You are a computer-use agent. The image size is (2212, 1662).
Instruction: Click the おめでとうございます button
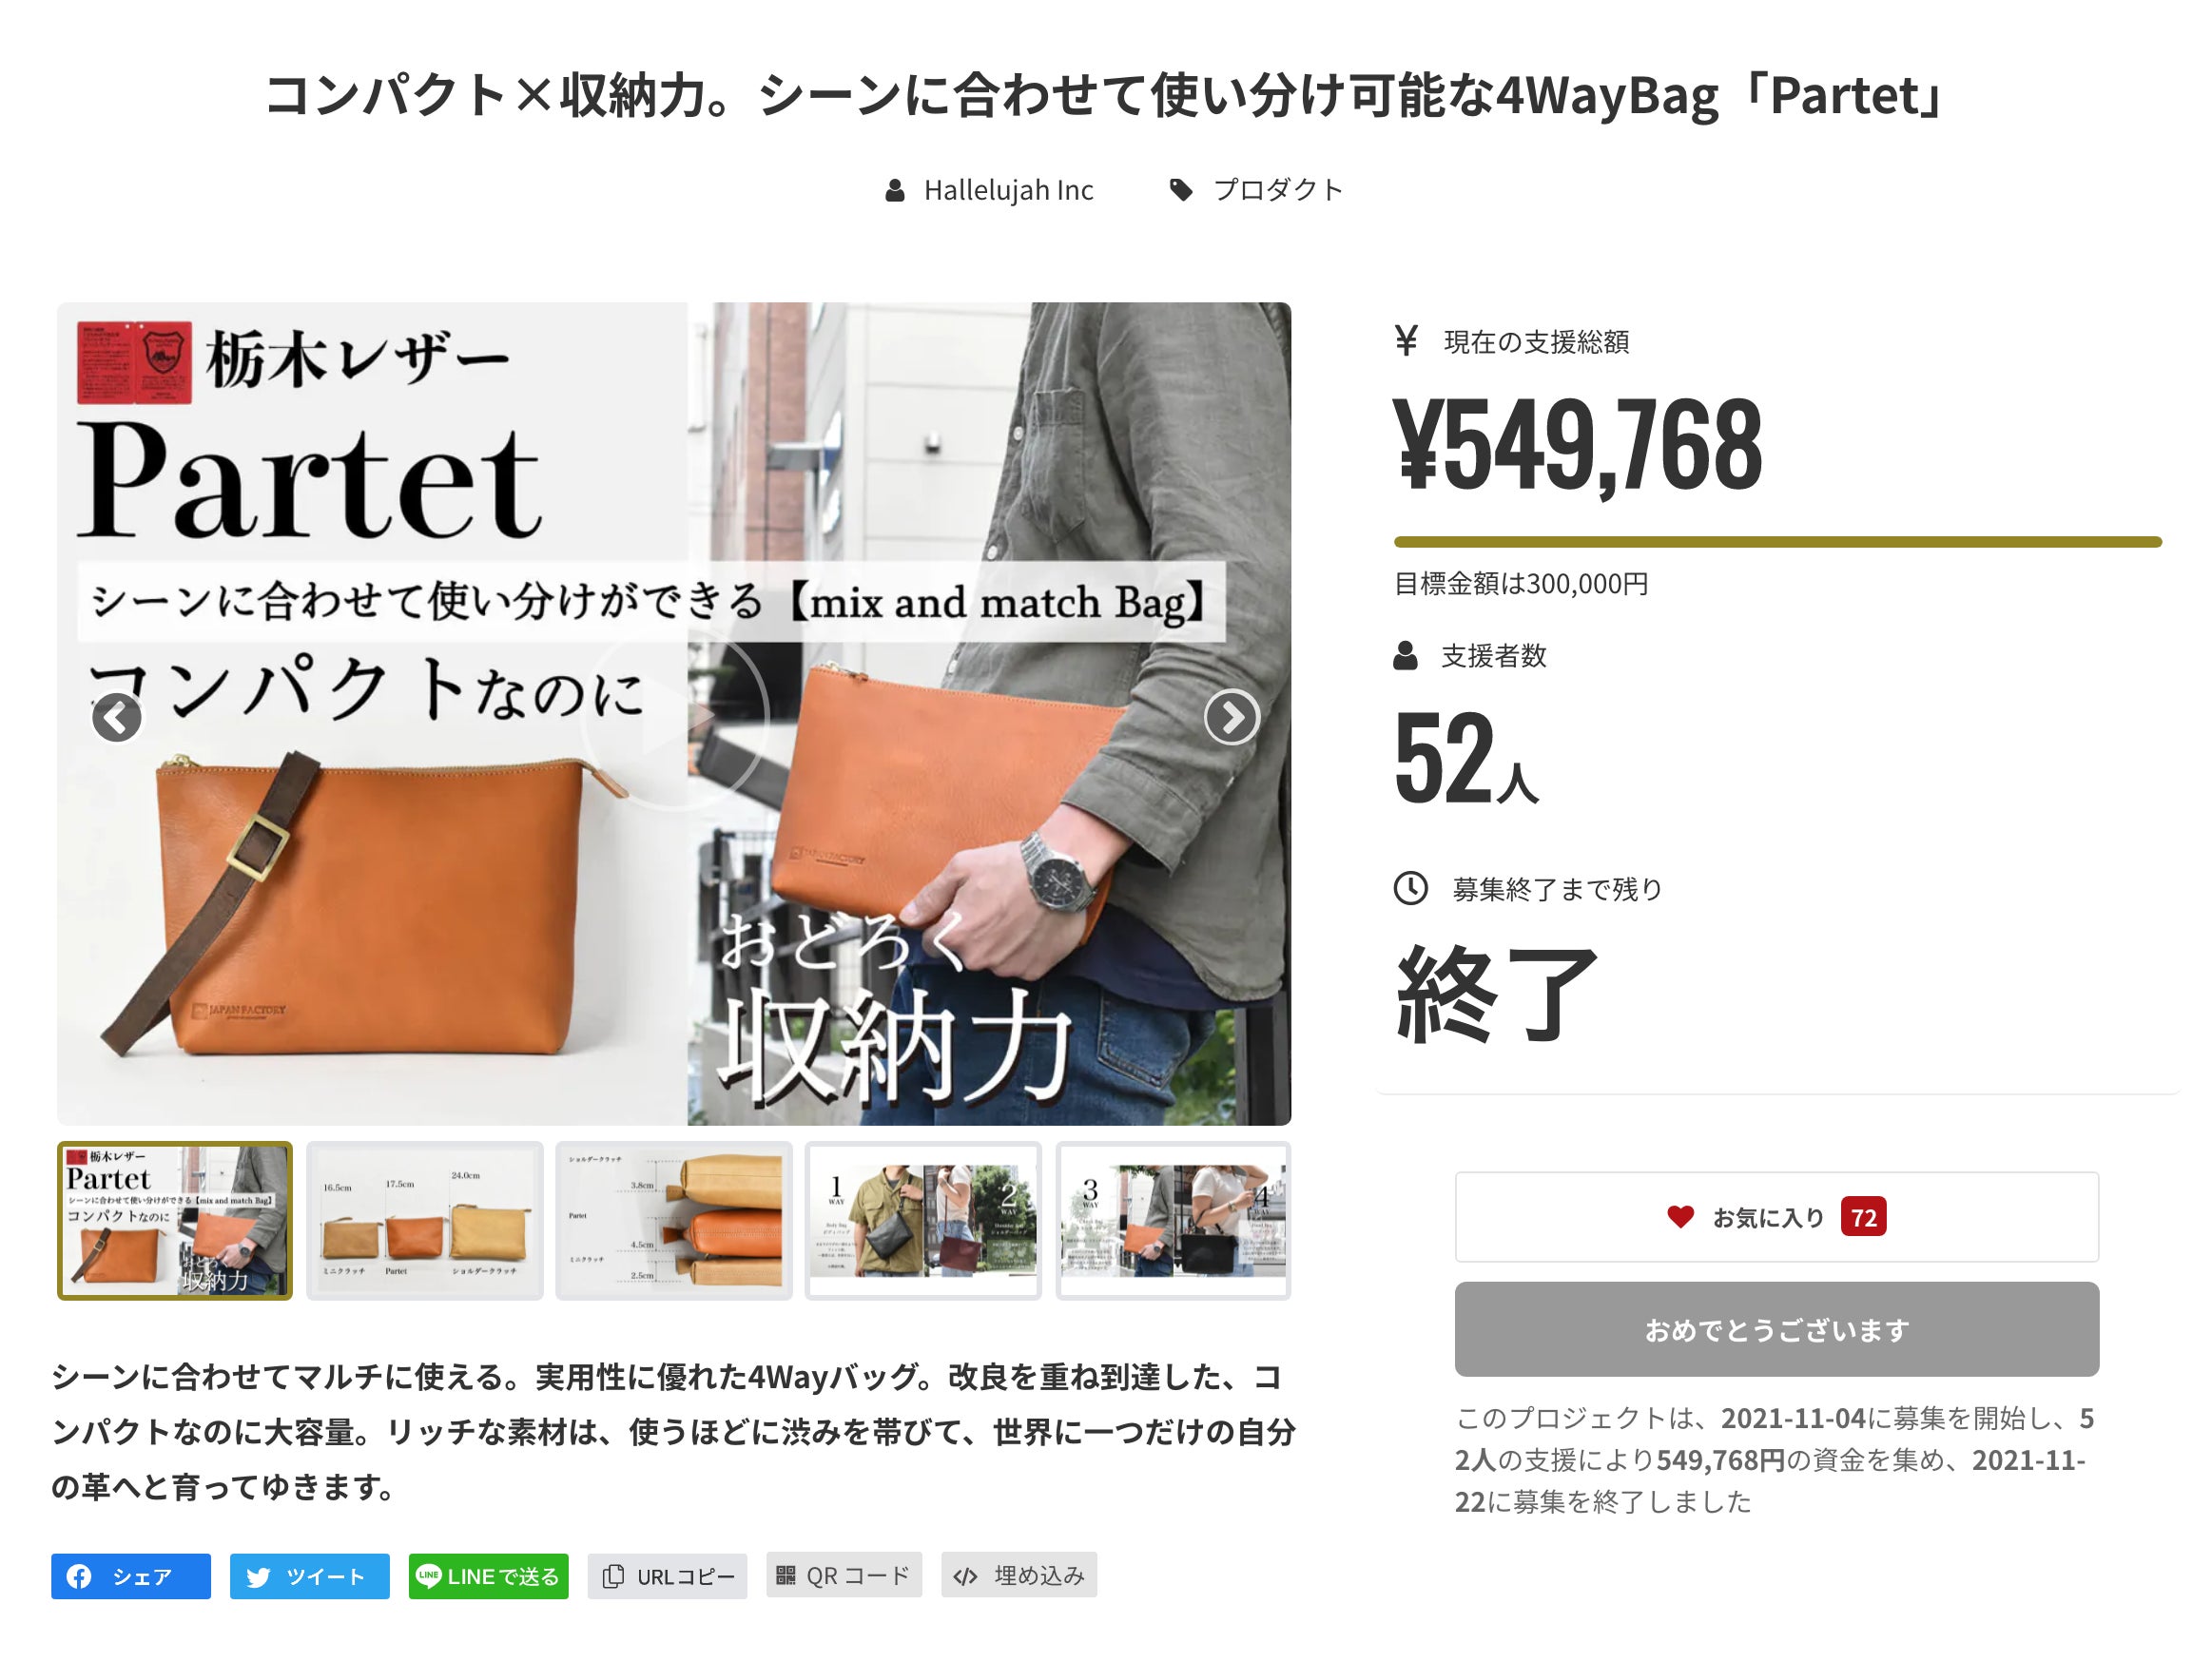(1776, 1329)
